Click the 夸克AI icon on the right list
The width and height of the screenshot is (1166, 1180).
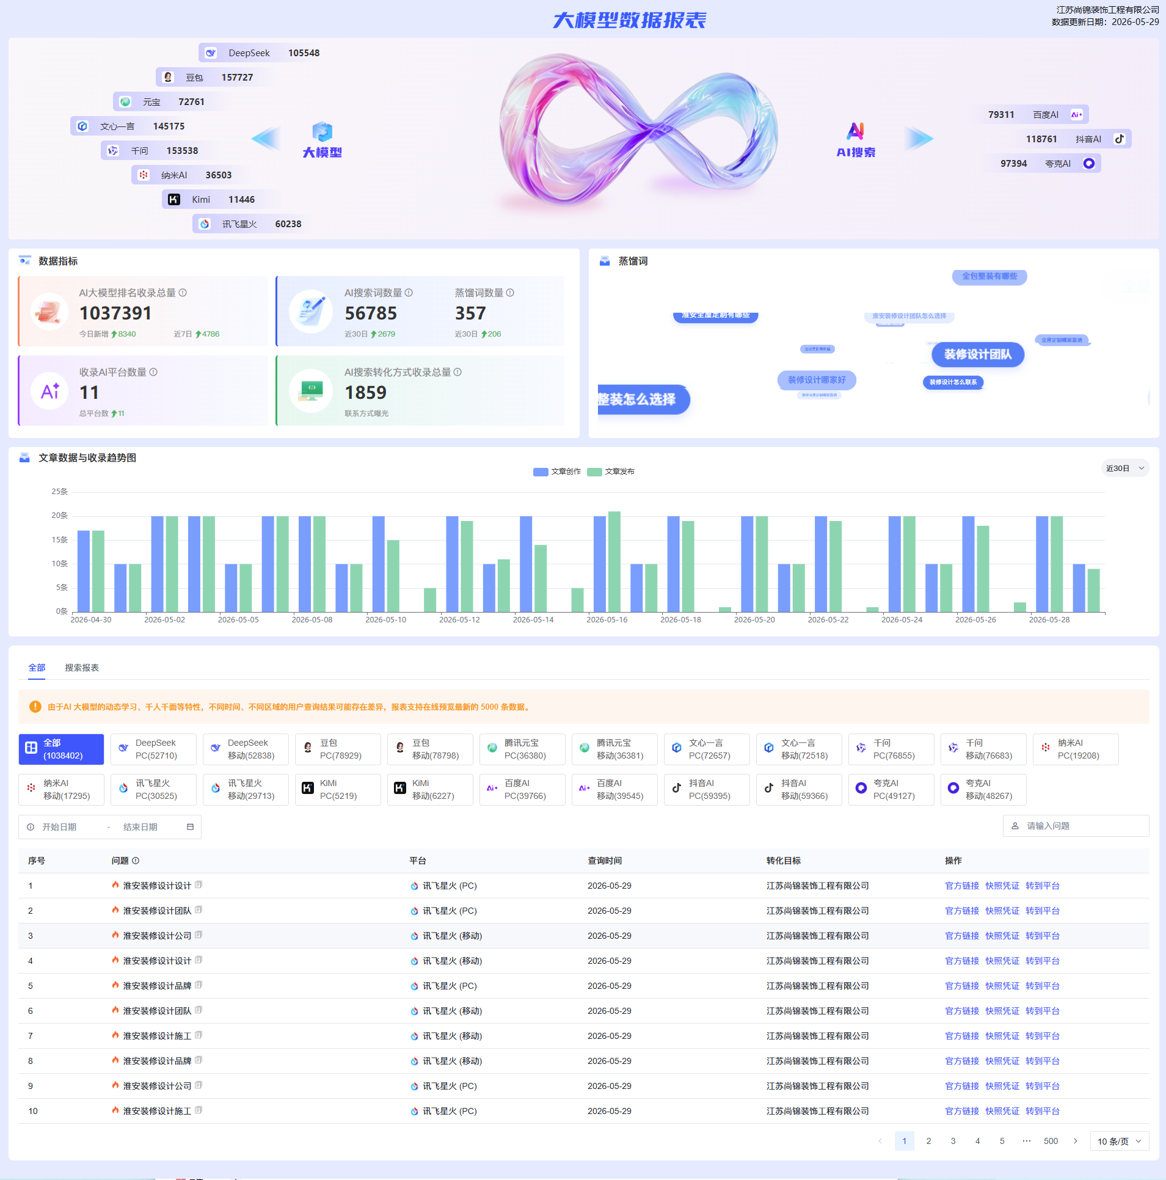click(x=1089, y=163)
